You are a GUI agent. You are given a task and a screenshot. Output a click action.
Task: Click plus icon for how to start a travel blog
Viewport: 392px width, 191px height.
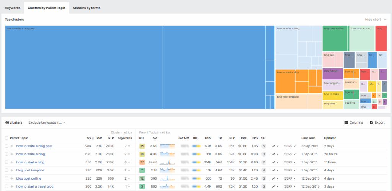pyautogui.click(x=12, y=186)
